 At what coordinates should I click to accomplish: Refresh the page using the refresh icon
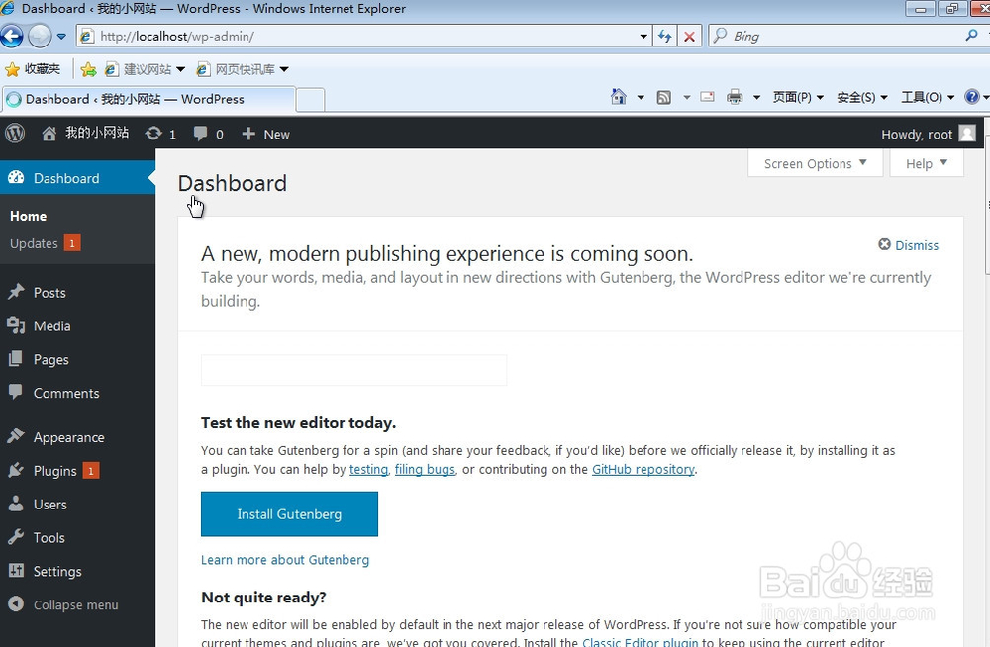pos(665,36)
